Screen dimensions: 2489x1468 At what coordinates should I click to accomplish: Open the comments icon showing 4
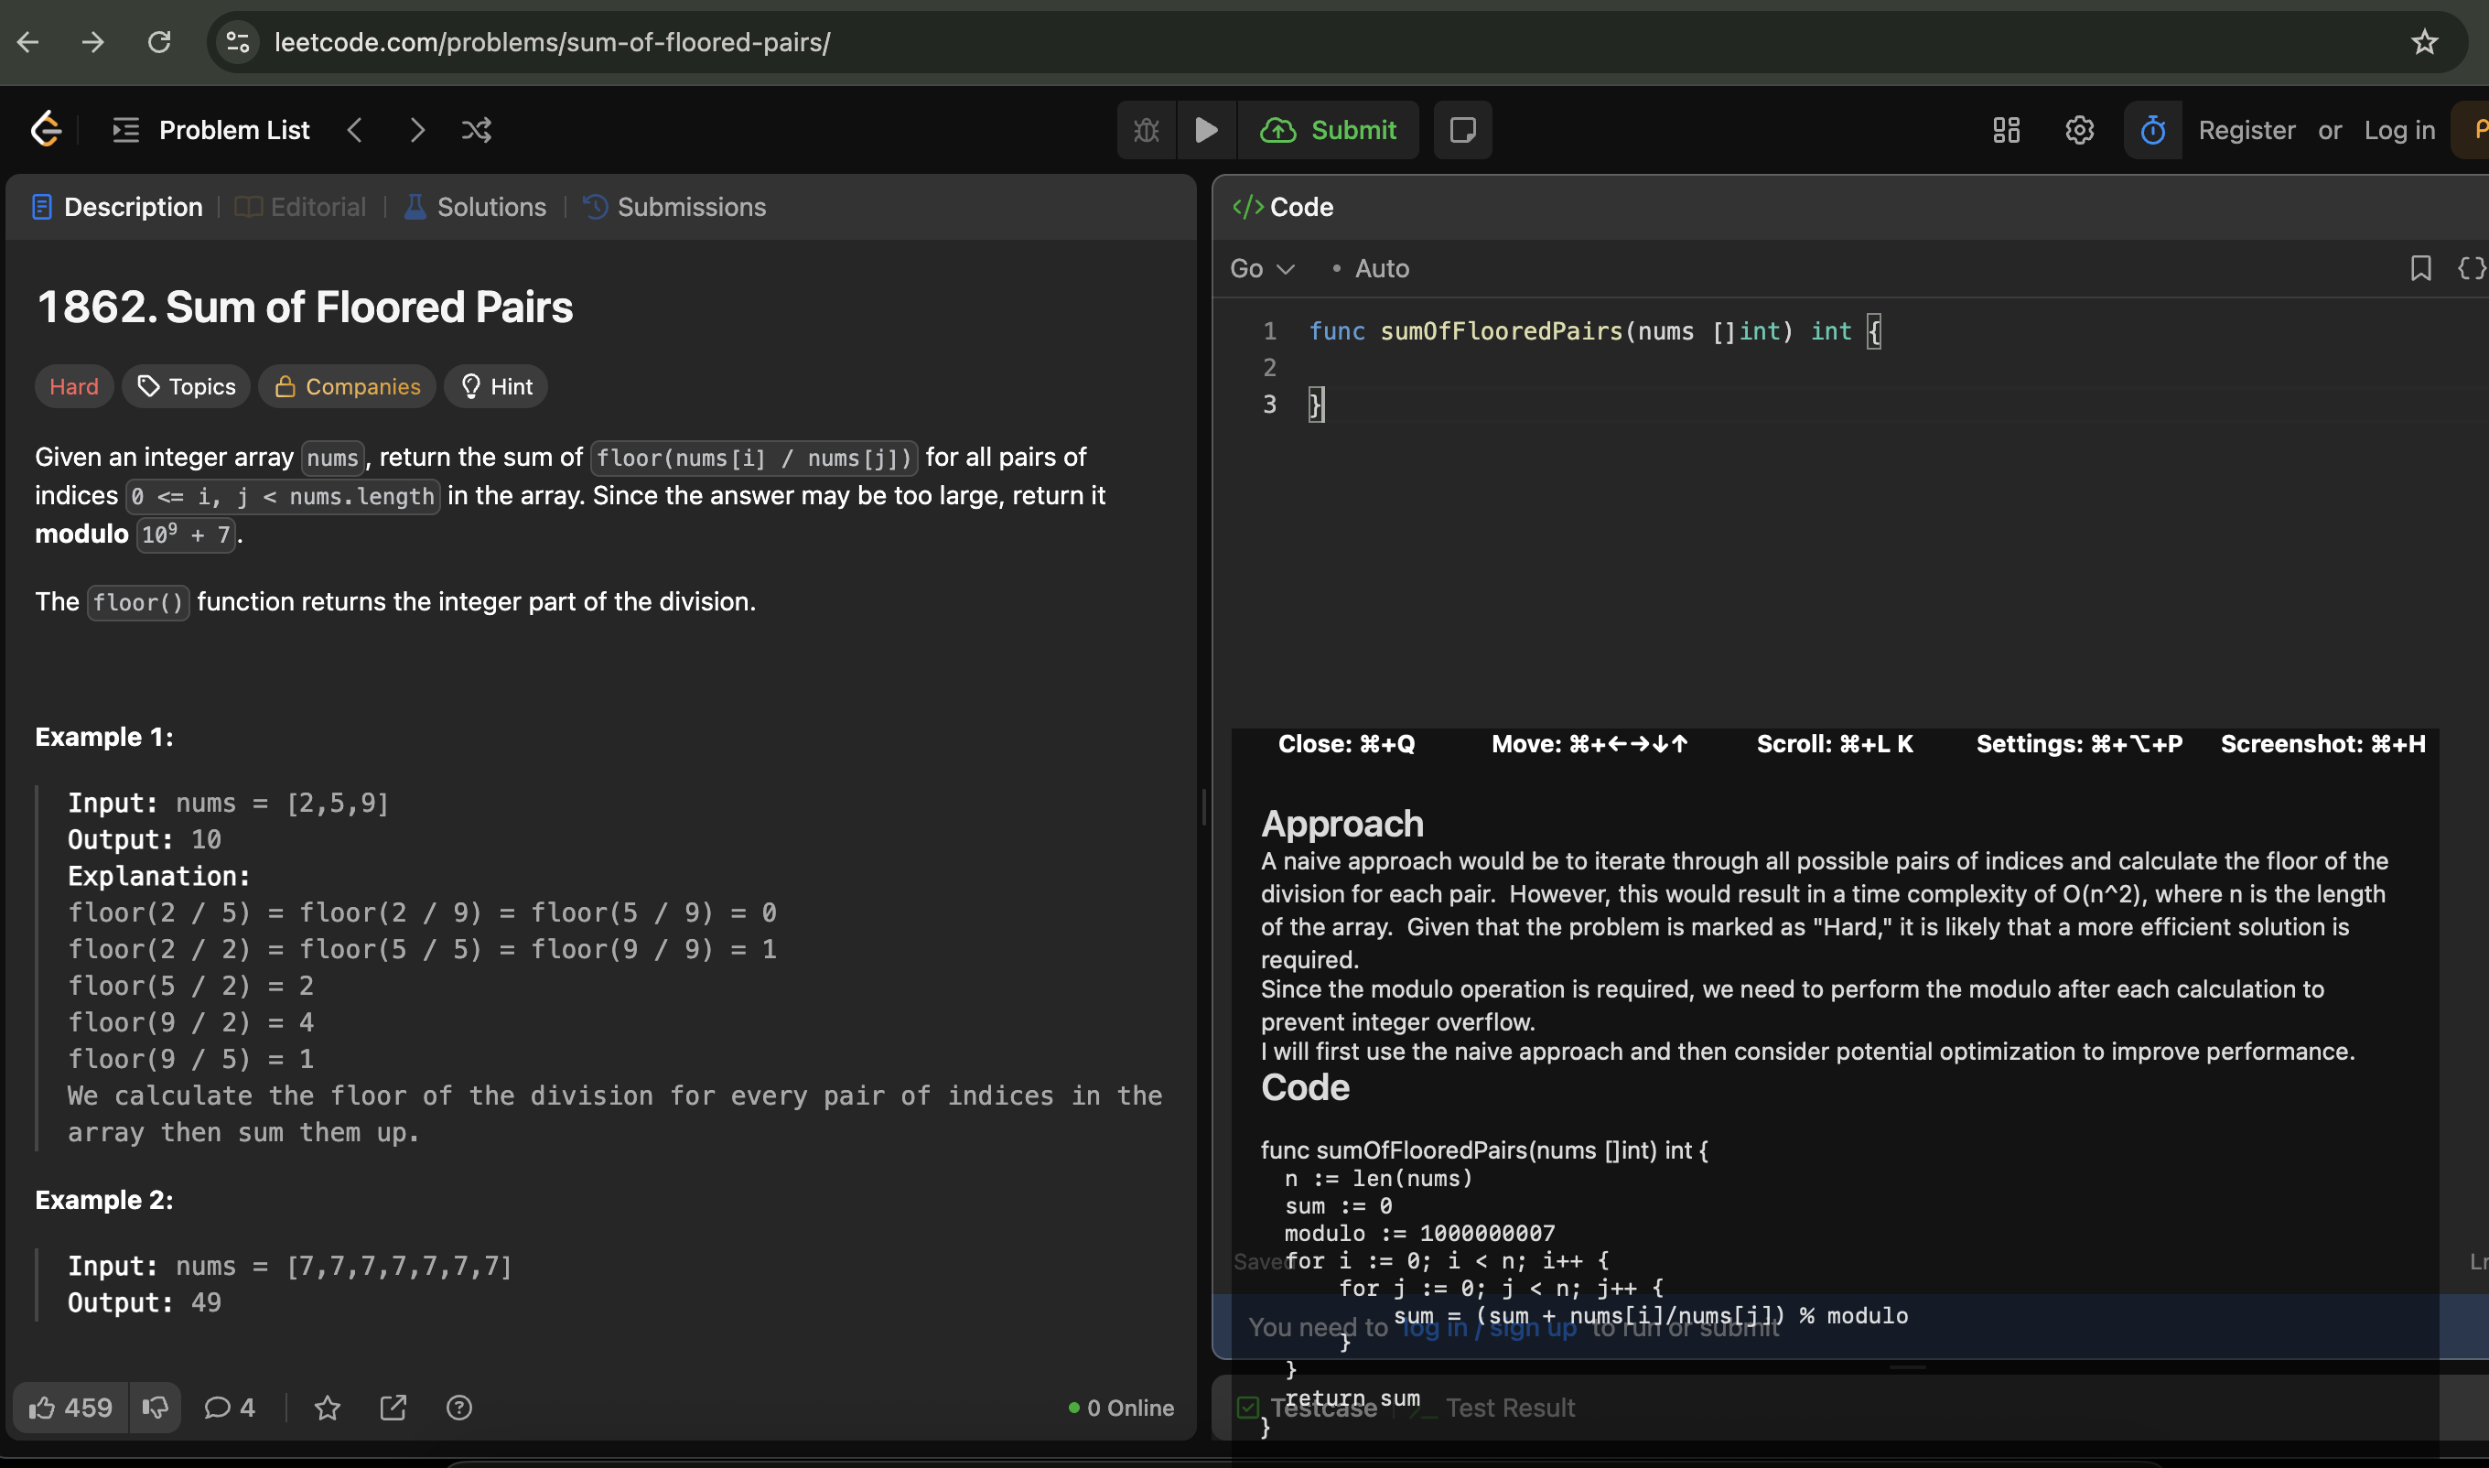pos(230,1407)
